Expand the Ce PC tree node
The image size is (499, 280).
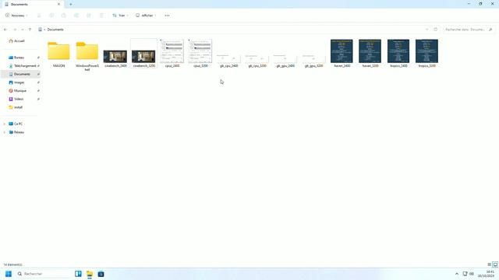click(5, 124)
